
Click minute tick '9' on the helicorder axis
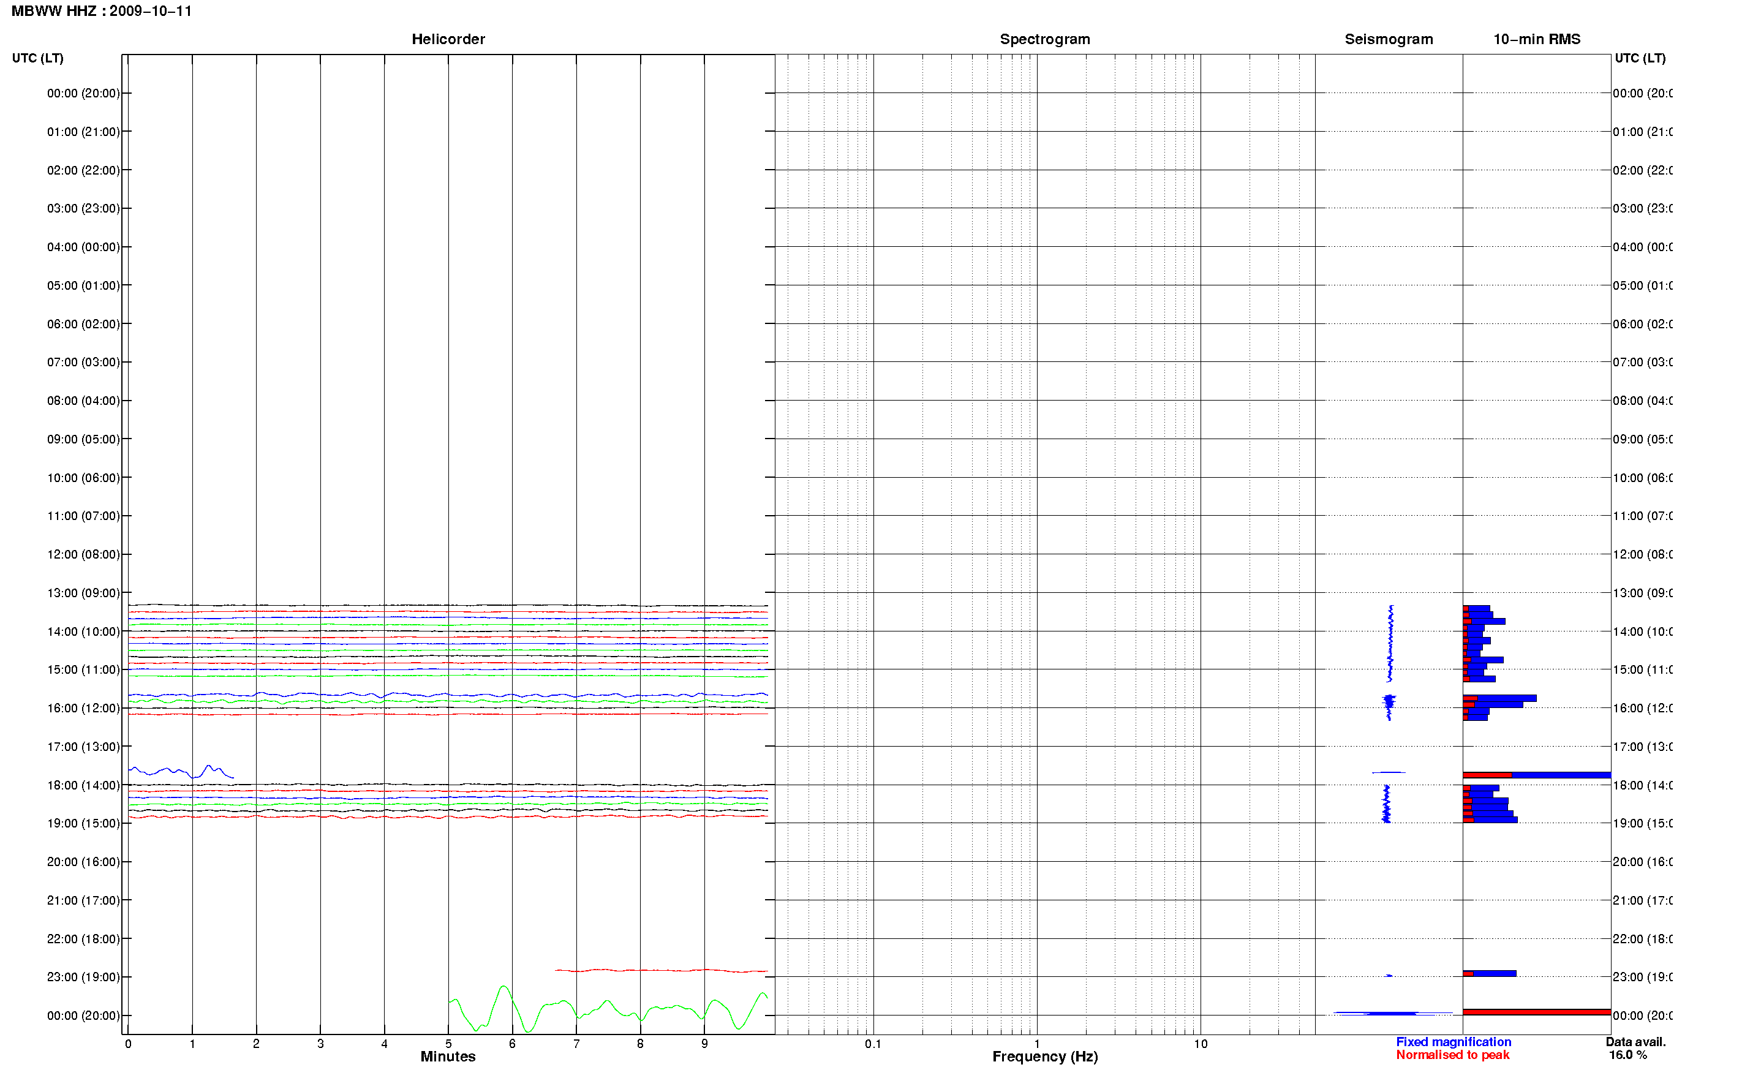click(704, 1044)
